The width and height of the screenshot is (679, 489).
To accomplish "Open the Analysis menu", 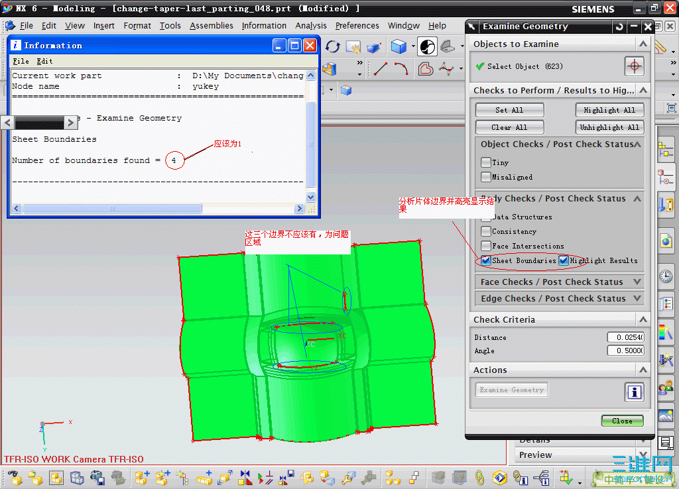I will [x=310, y=26].
